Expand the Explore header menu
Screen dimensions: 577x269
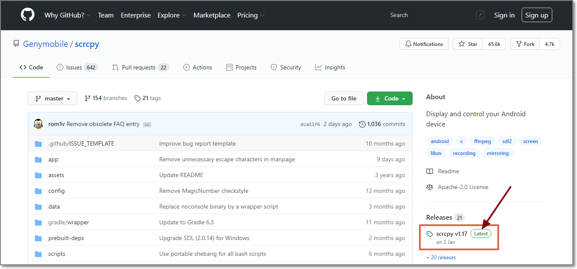coord(172,15)
